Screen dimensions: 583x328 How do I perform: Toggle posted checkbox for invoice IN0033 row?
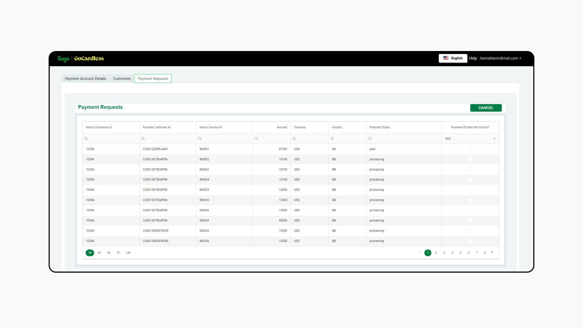(470, 190)
